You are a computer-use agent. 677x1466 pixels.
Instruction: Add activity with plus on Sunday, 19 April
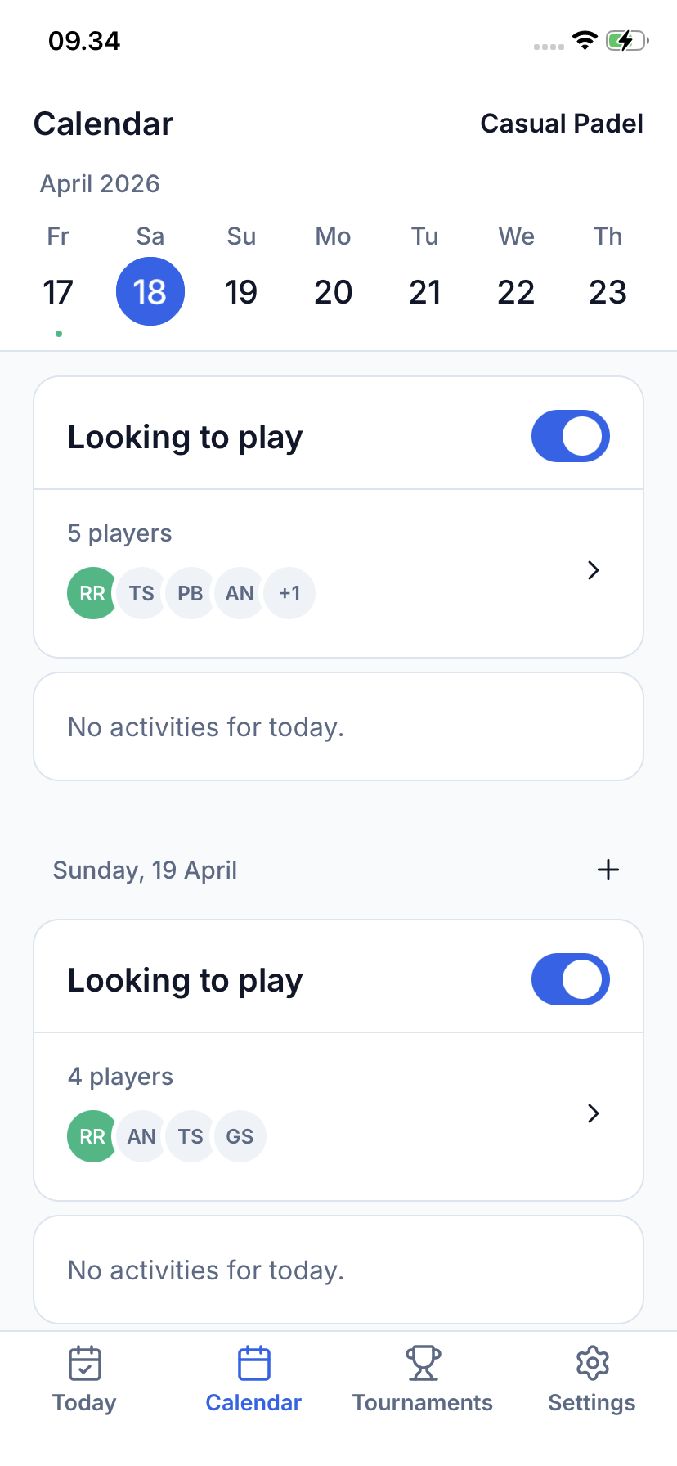point(608,870)
